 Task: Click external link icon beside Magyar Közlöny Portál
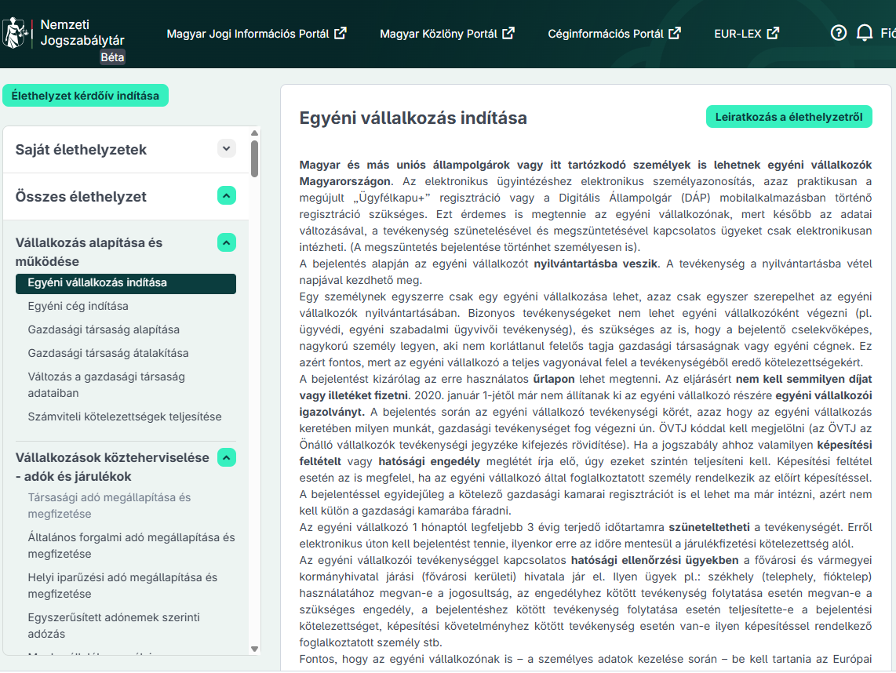click(508, 33)
